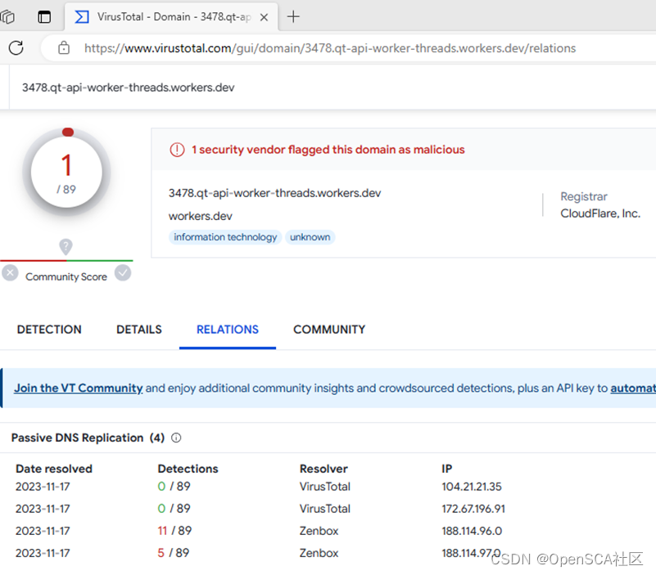The width and height of the screenshot is (656, 575).
Task: Open a new browser tab
Action: [293, 16]
